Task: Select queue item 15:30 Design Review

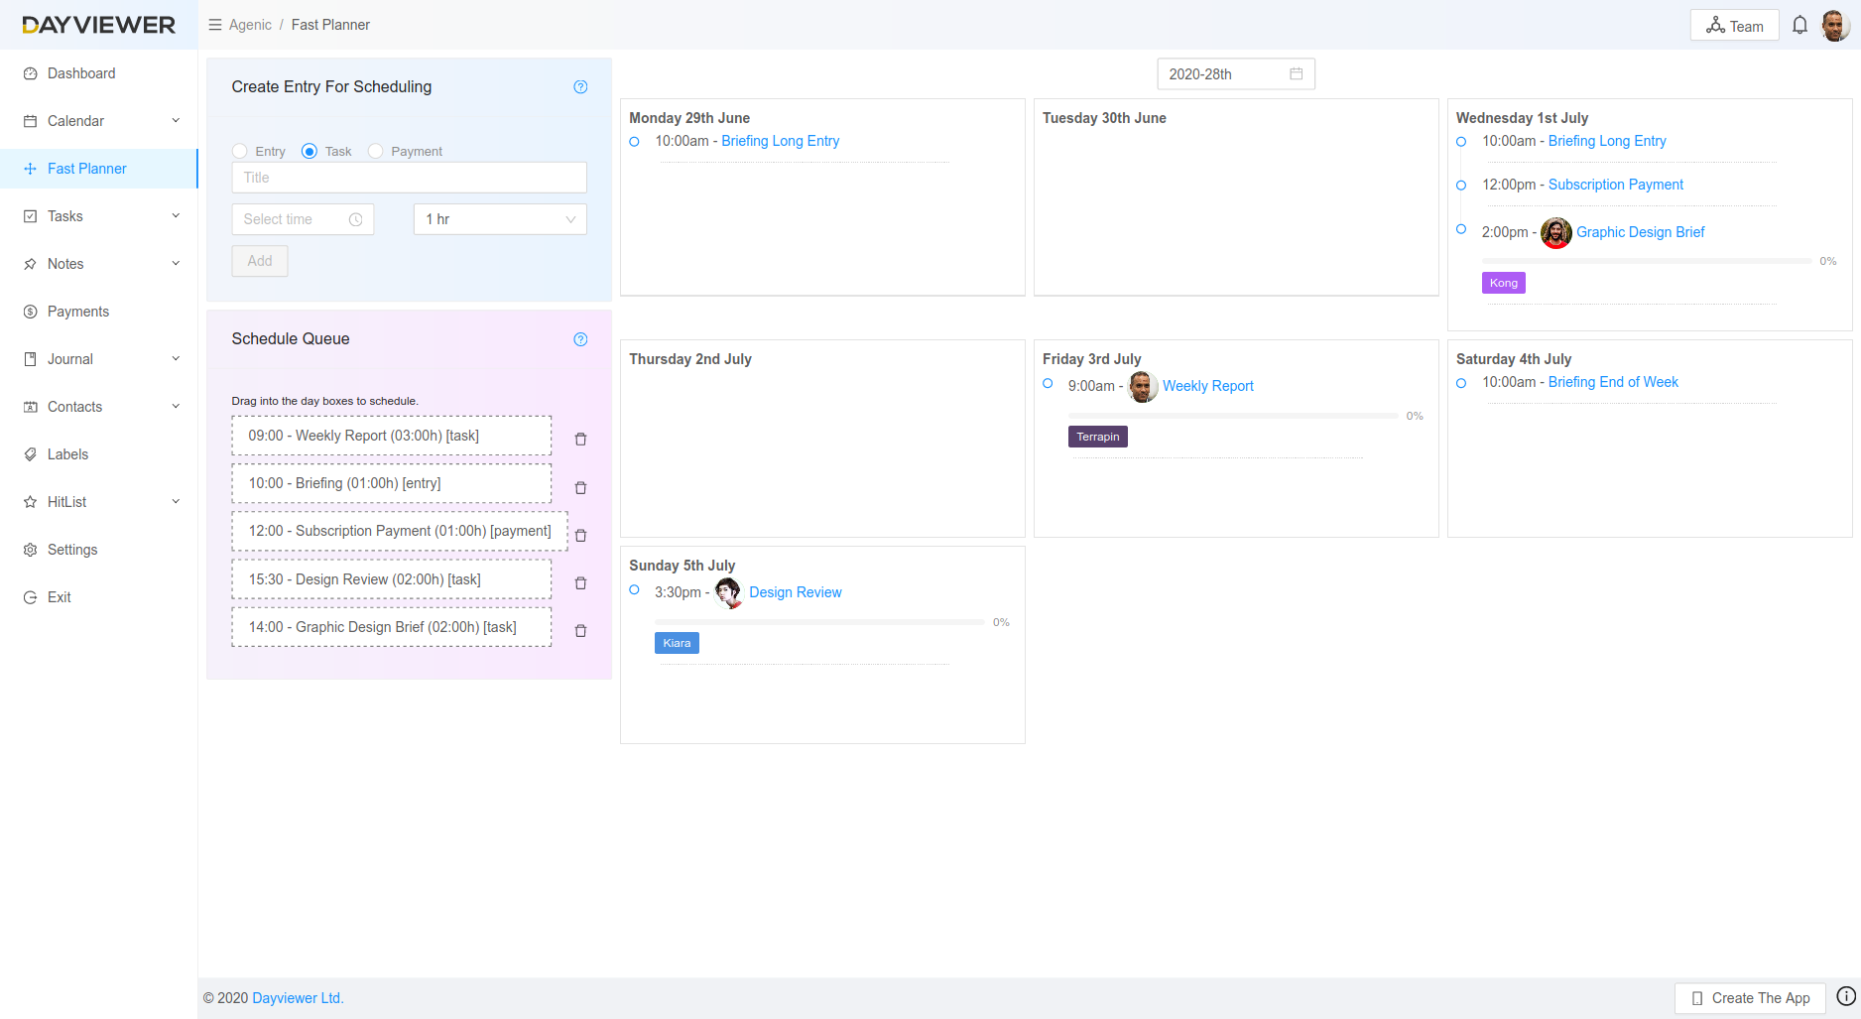Action: click(x=391, y=579)
